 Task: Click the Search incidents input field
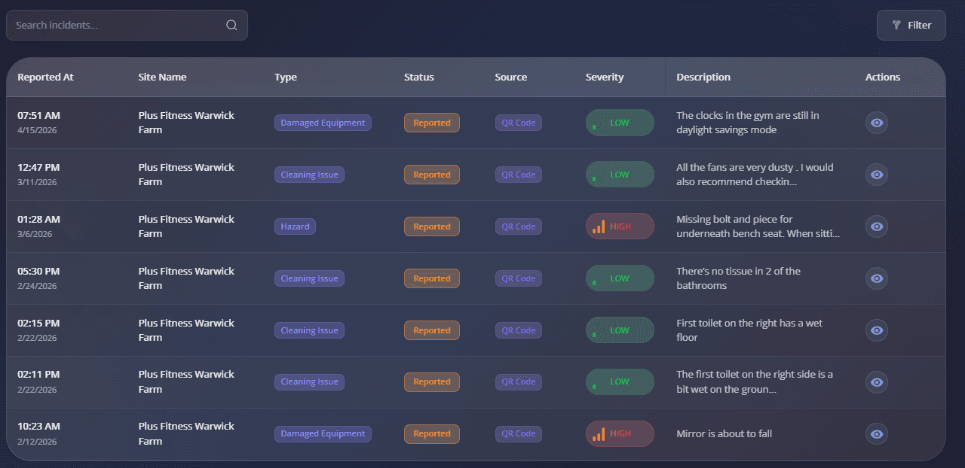click(x=127, y=25)
